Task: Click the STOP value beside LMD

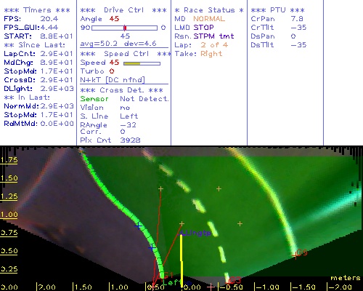Action: pyautogui.click(x=203, y=28)
